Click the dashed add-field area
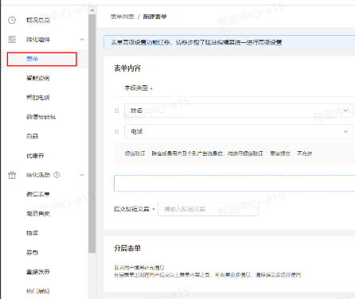This screenshot has height=299, width=355. click(235, 183)
